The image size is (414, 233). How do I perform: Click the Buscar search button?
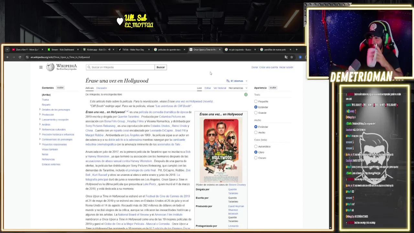point(161,67)
